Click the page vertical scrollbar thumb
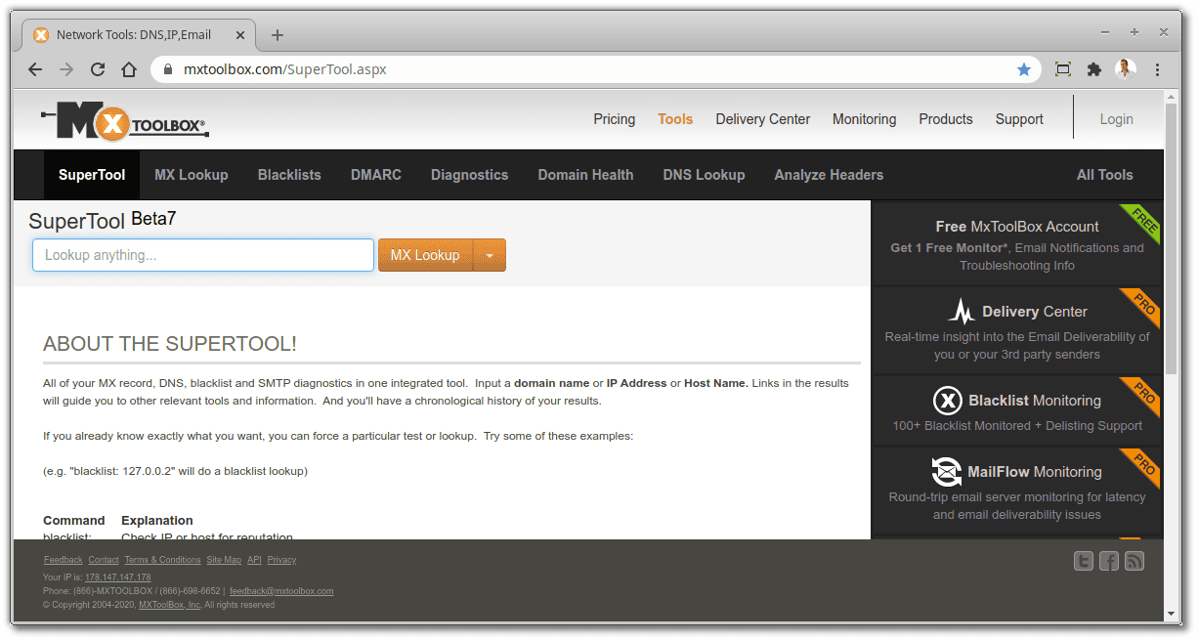The width and height of the screenshot is (1198, 641). [1173, 238]
